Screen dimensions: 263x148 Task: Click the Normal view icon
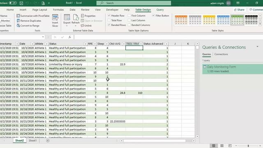214,146
